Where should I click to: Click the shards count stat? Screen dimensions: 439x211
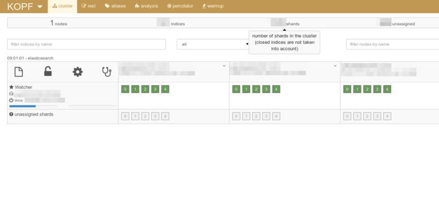point(285,23)
